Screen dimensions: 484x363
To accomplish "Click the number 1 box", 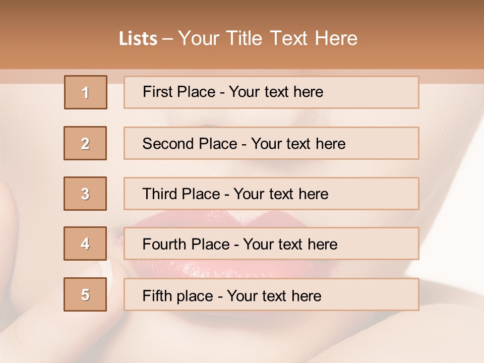I will pos(86,92).
